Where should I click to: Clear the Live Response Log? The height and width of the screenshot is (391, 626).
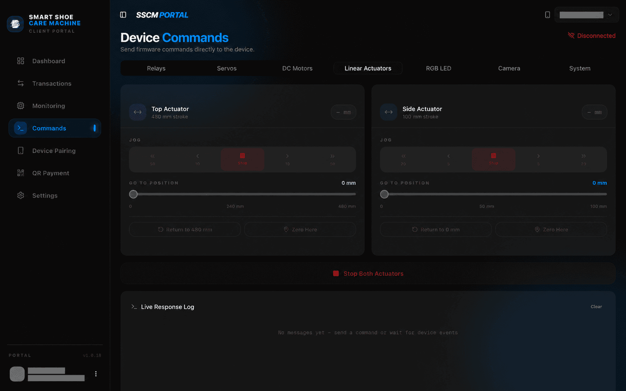[x=596, y=307]
